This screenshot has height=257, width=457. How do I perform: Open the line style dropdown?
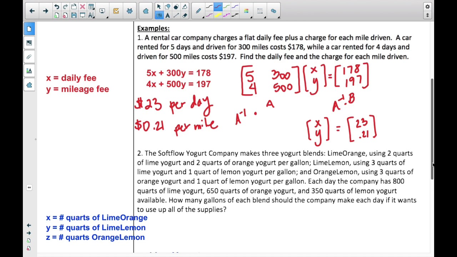coord(260,11)
